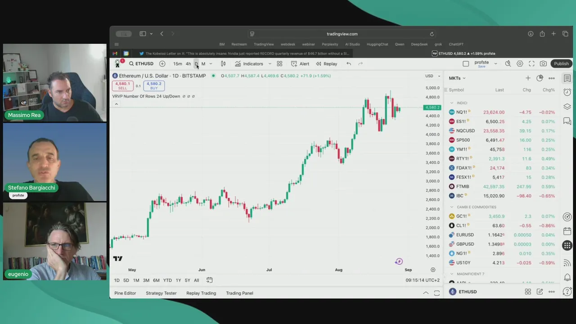This screenshot has width=576, height=324.
Task: Select FTMIB in the watchlist
Action: coord(502,186)
